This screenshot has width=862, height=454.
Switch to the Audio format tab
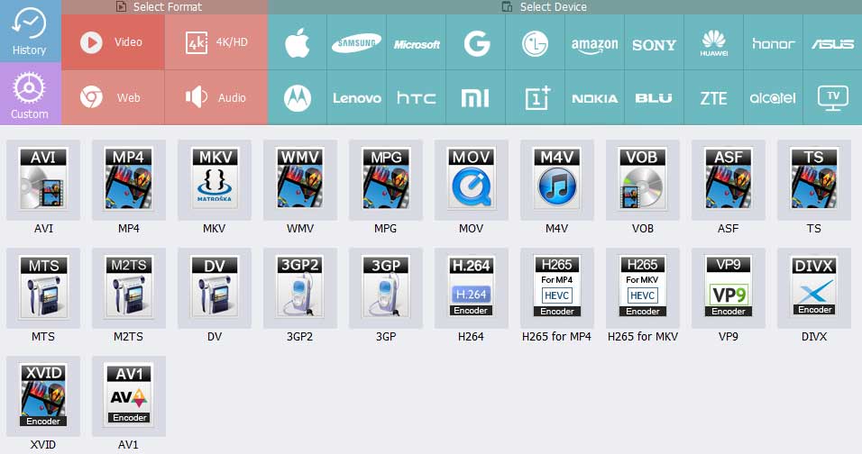point(216,97)
